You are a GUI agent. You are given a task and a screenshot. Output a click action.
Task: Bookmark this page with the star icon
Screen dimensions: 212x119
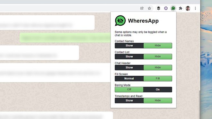tap(149, 8)
